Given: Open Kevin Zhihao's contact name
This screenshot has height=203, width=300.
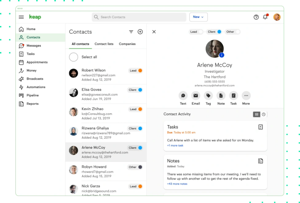Looking at the screenshot, I should [92, 109].
